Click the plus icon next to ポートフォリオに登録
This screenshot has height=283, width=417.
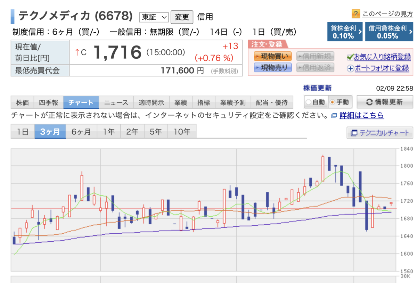(351, 68)
